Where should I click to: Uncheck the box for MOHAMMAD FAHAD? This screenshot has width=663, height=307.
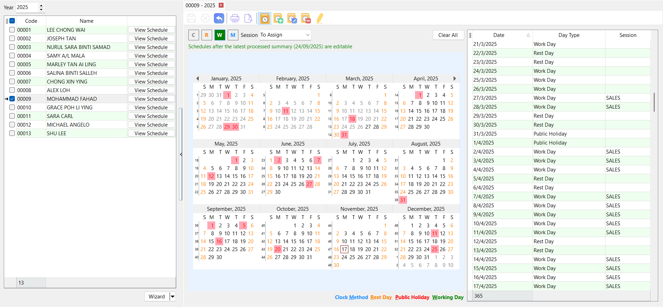pos(12,99)
